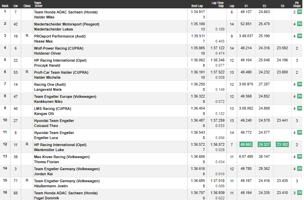Screen dimensions: 304x200
Task: Select driver Niedertscheider Lukas
Action: tap(53, 29)
